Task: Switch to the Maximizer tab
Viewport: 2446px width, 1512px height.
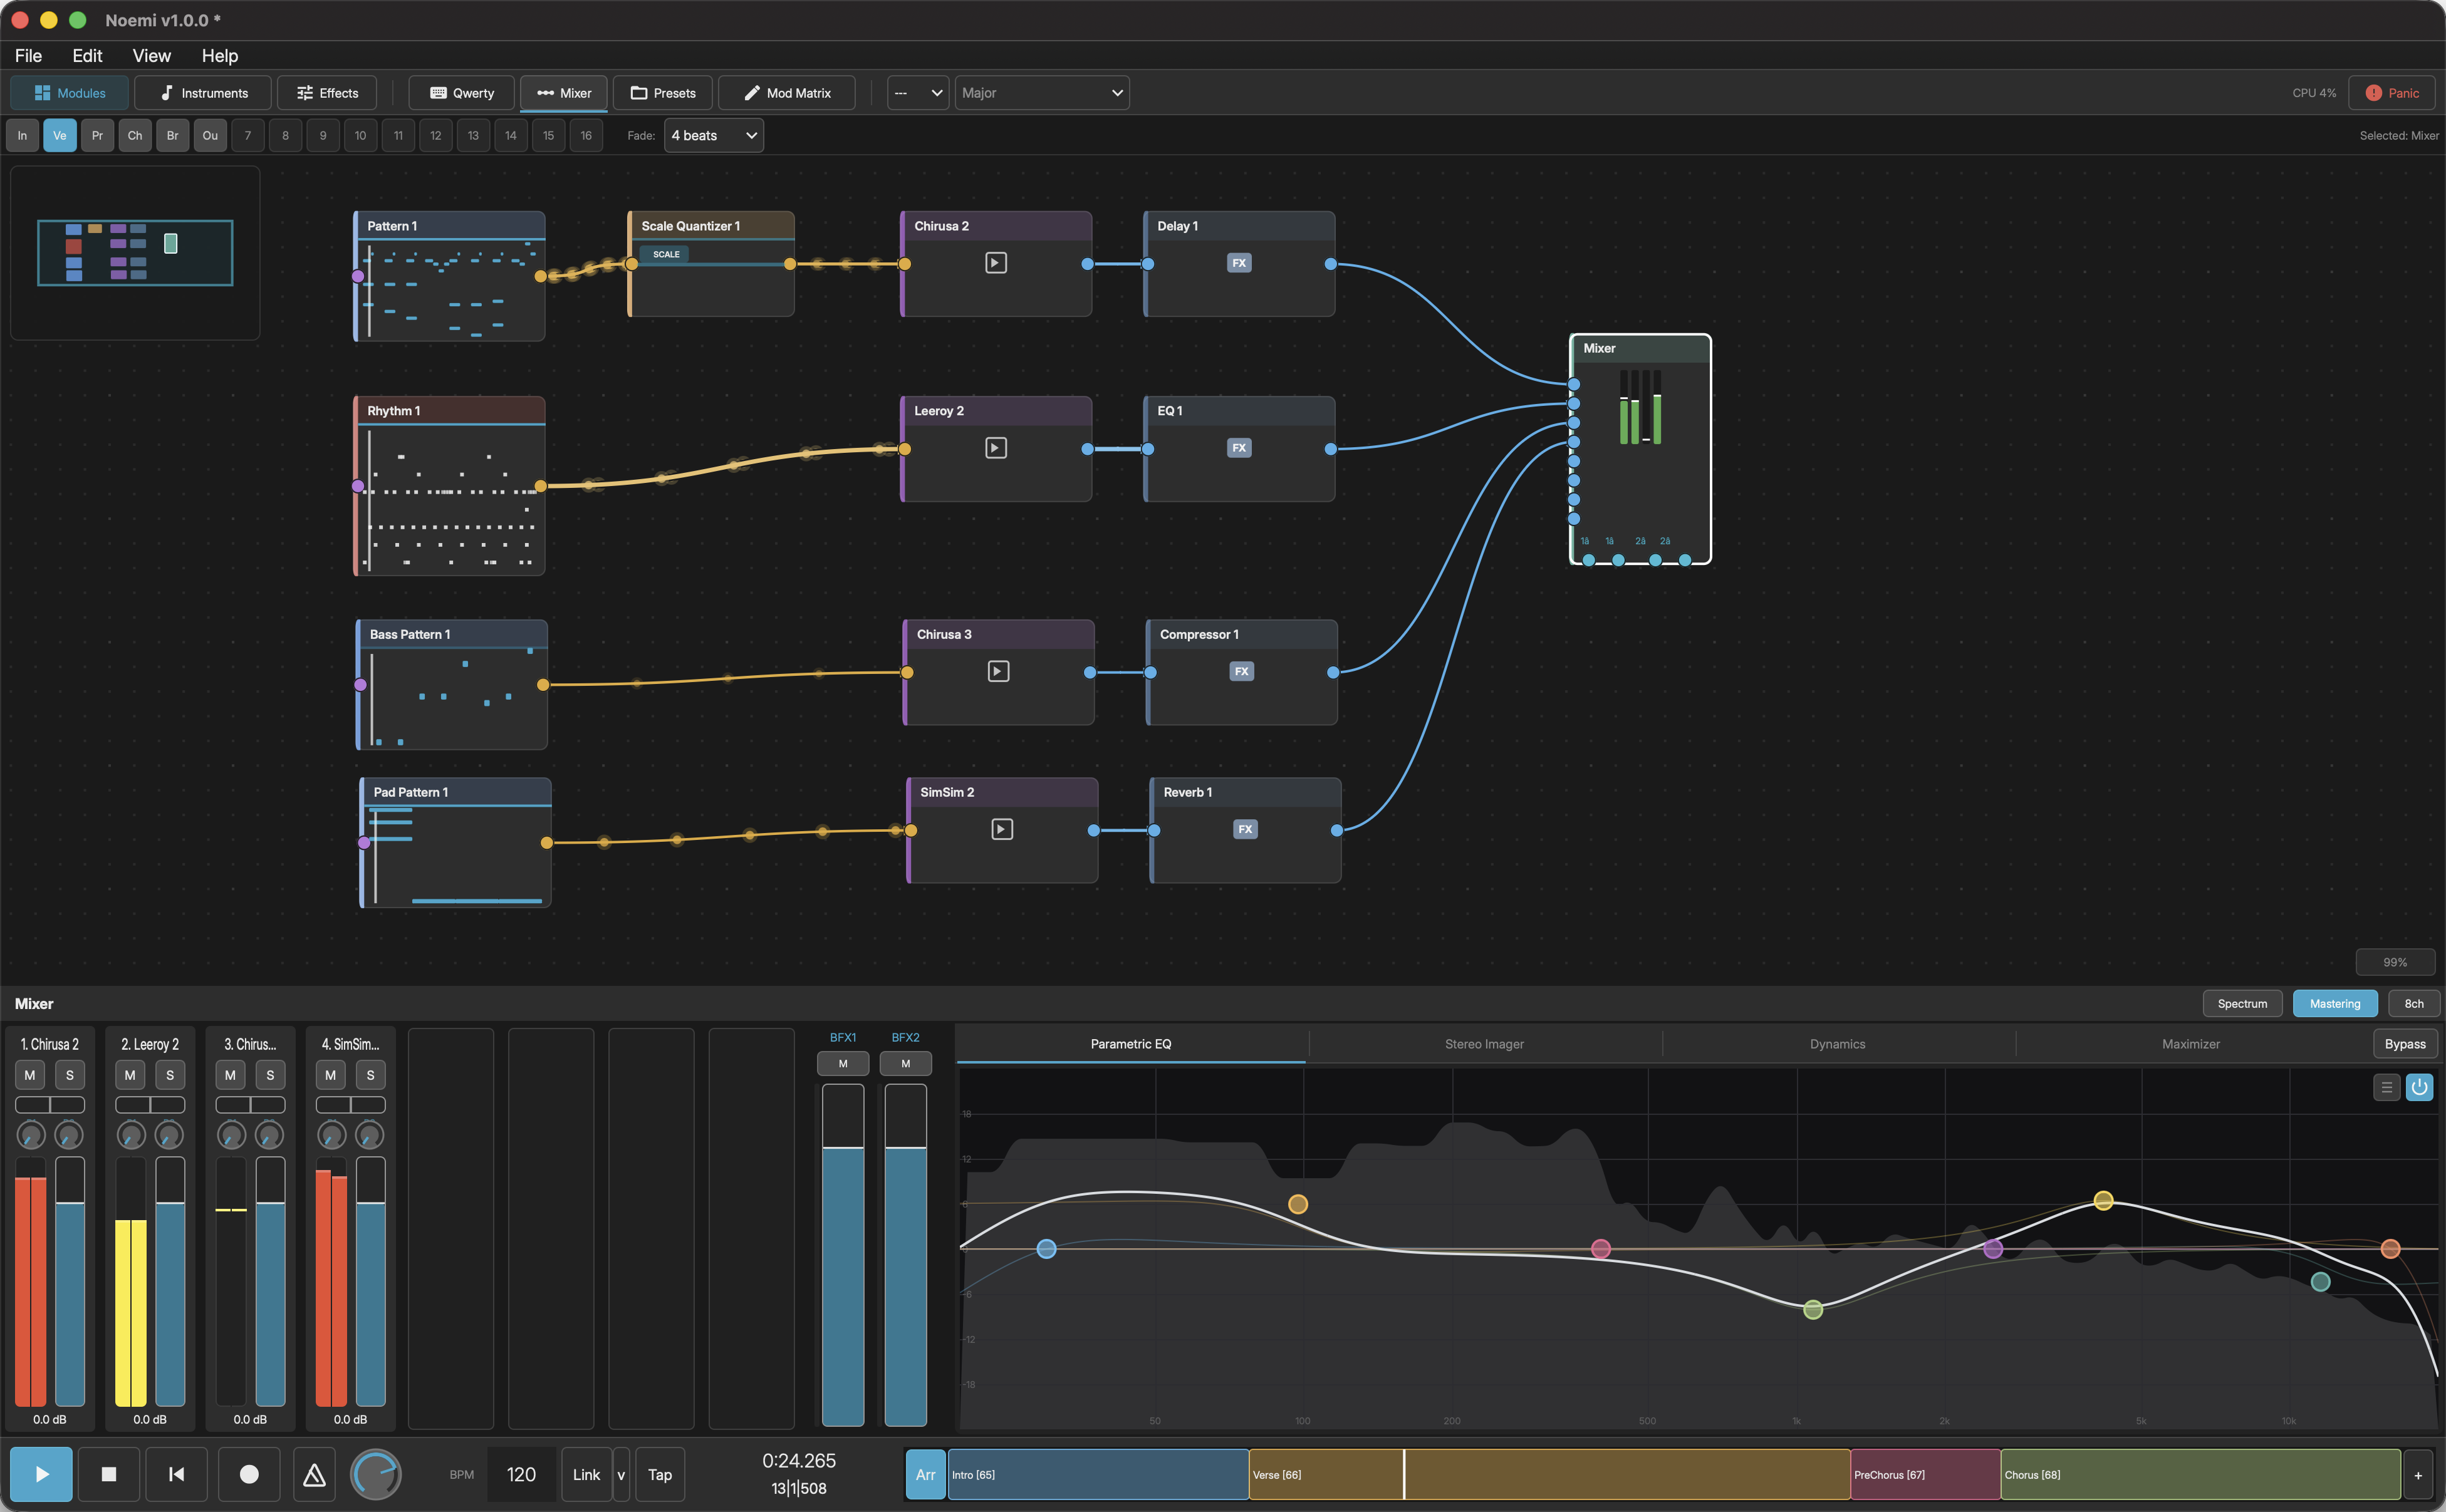Action: pos(2190,1044)
